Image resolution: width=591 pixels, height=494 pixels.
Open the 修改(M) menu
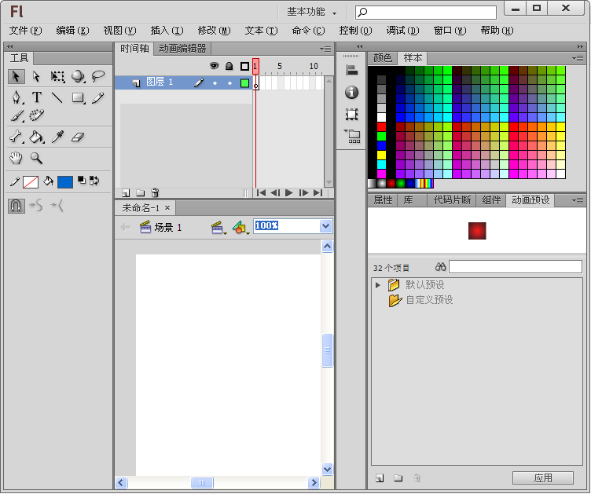(x=214, y=31)
